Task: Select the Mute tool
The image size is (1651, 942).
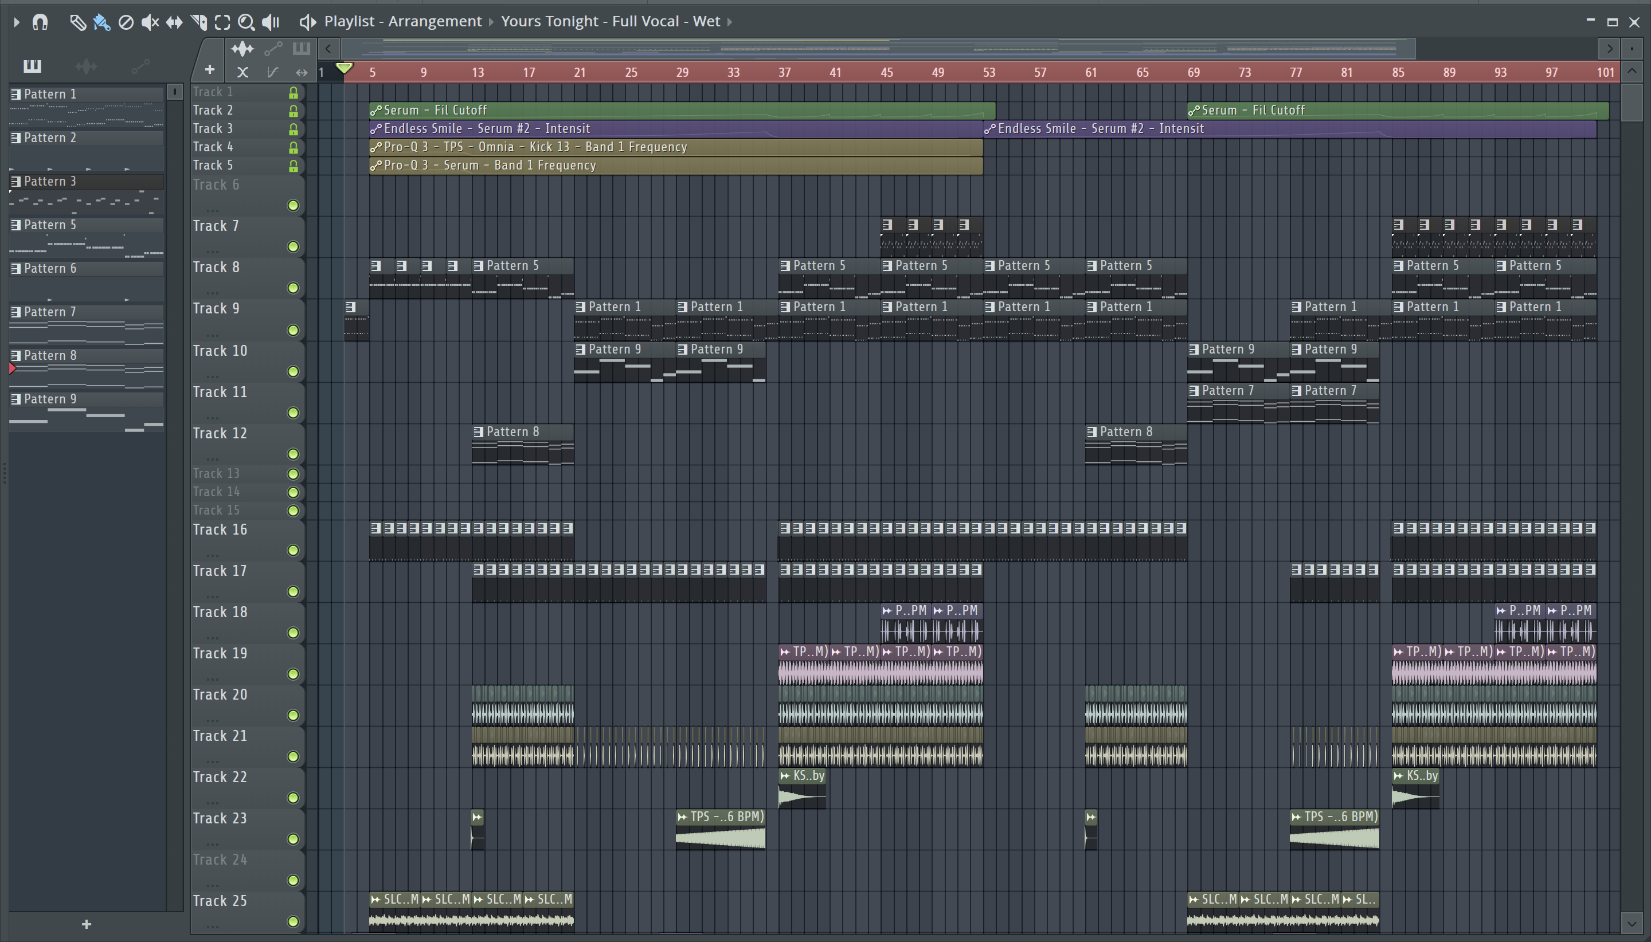Action: pyautogui.click(x=150, y=22)
